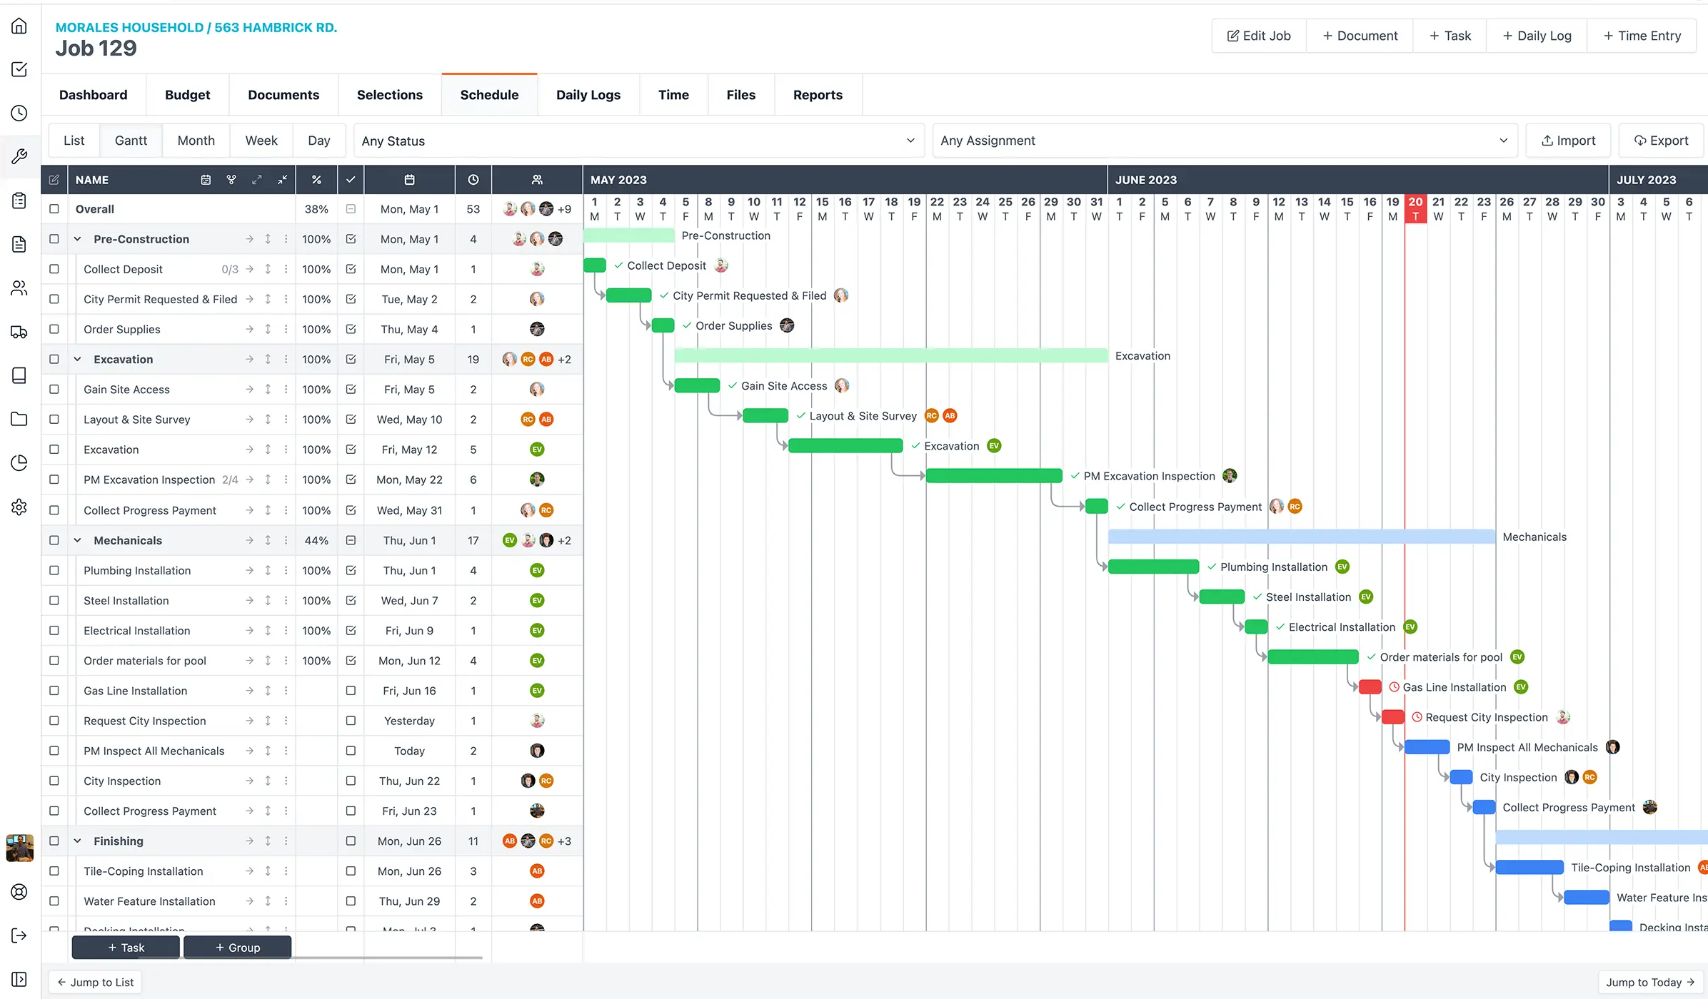The width and height of the screenshot is (1708, 999).
Task: Click the Collect Deposit 0/3 subtask count
Action: 230,269
